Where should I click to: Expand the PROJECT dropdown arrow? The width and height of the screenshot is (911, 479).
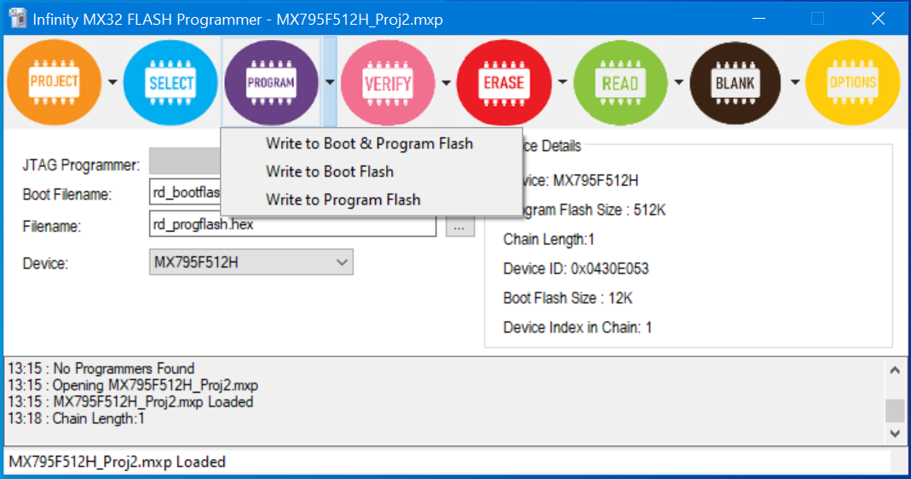(x=112, y=83)
